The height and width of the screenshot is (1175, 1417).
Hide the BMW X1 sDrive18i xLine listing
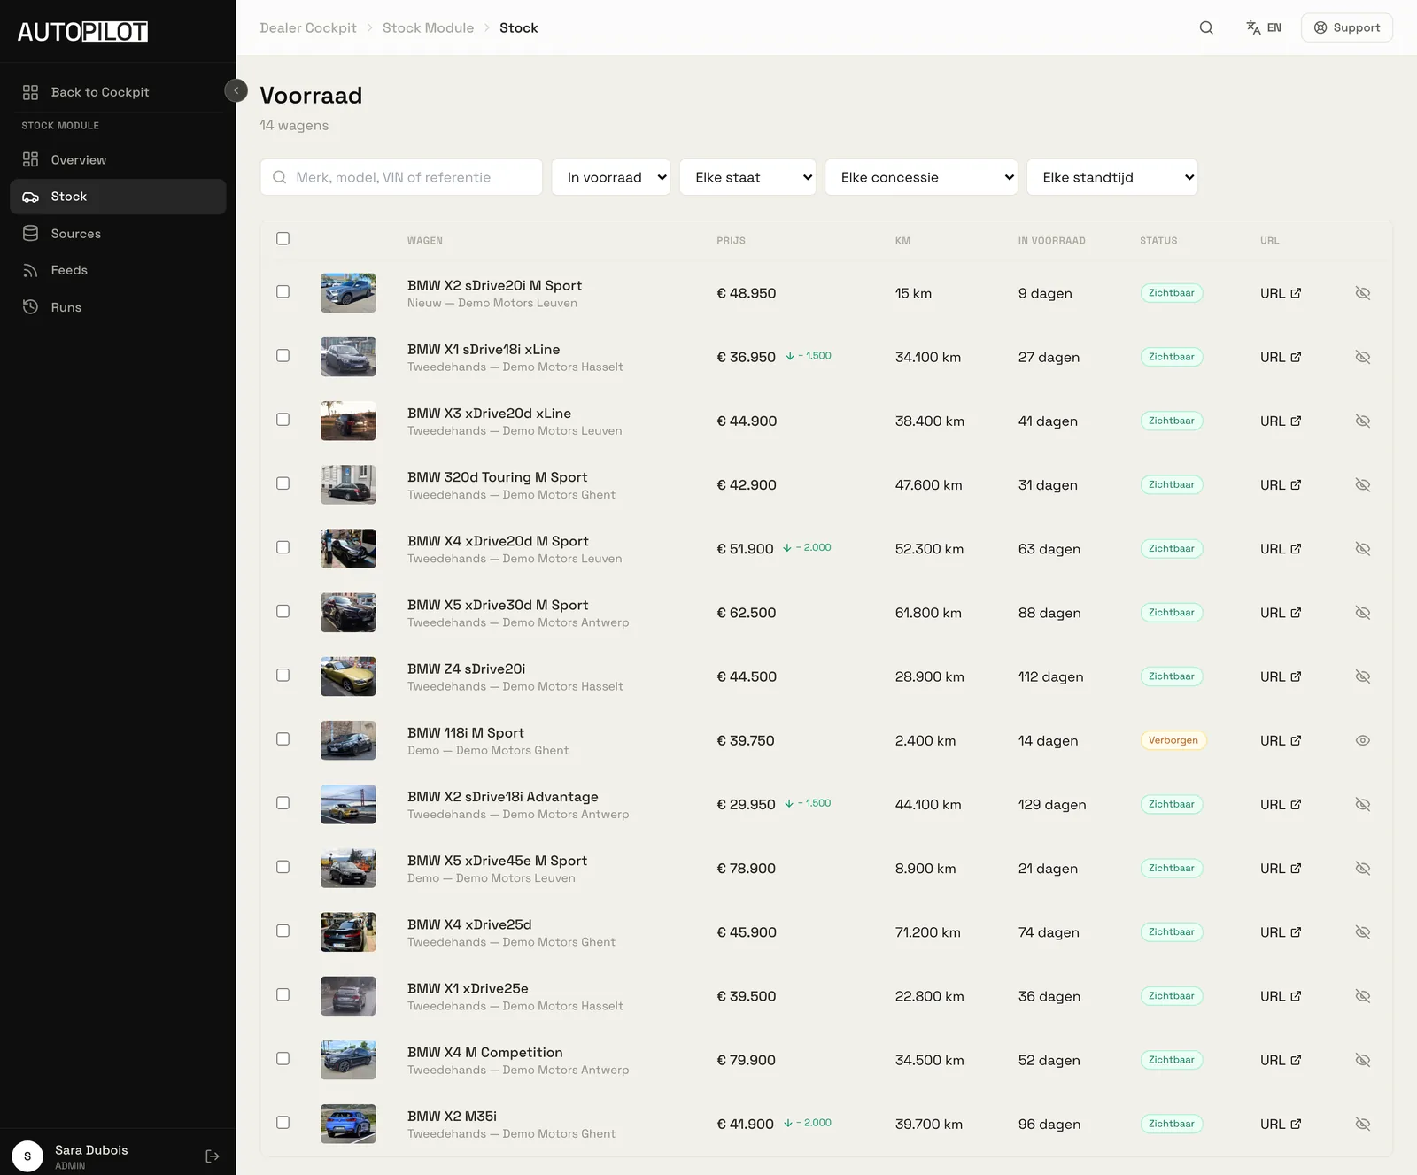coord(1363,357)
